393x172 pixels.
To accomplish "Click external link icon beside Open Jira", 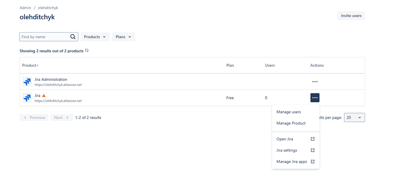I will click(x=313, y=139).
